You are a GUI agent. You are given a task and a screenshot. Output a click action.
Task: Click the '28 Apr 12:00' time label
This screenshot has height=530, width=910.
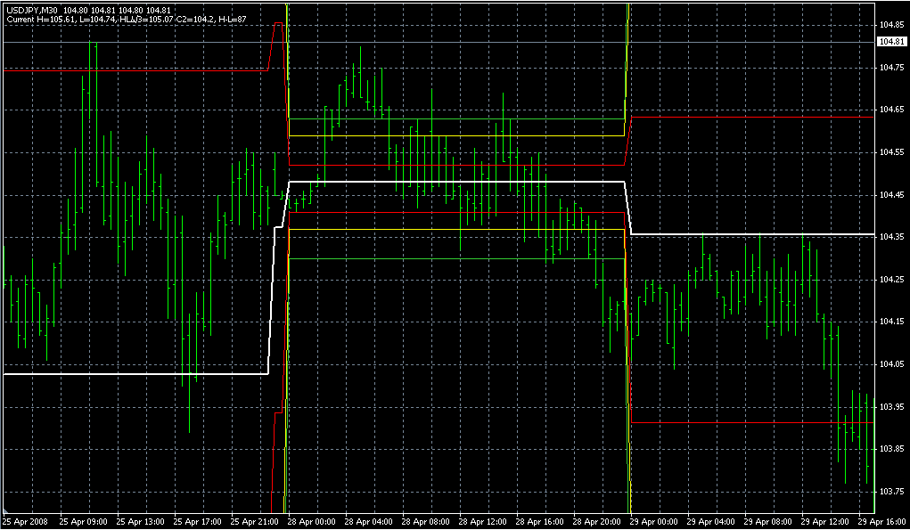point(483,522)
